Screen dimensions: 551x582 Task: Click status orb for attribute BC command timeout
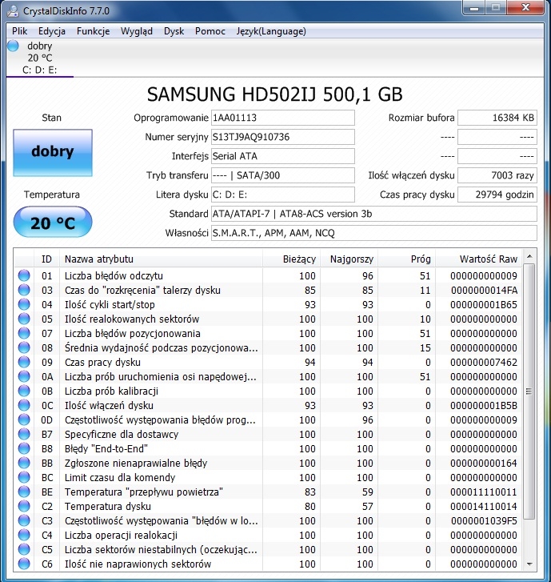click(24, 477)
